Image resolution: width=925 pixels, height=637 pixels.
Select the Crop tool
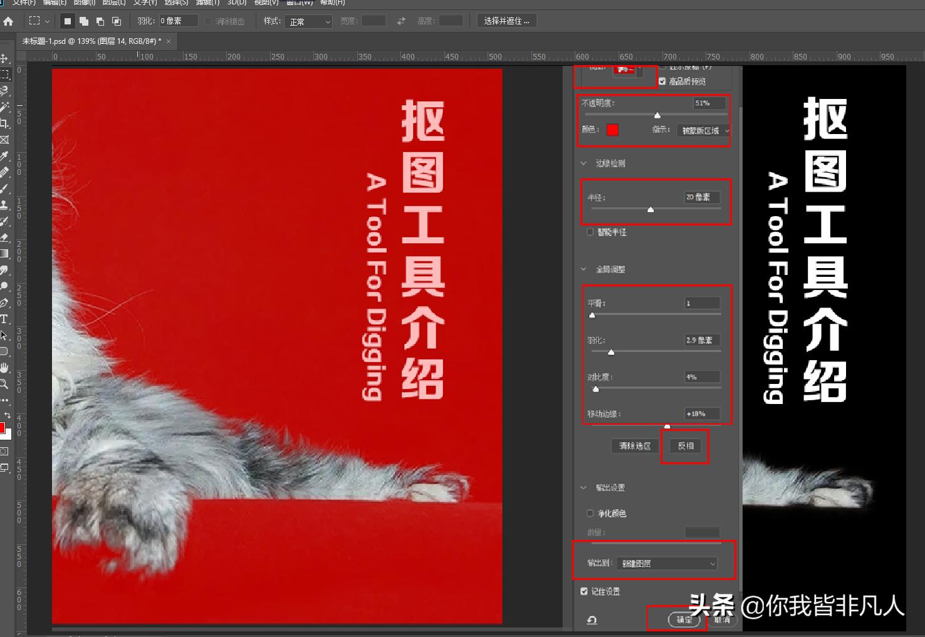pos(5,122)
